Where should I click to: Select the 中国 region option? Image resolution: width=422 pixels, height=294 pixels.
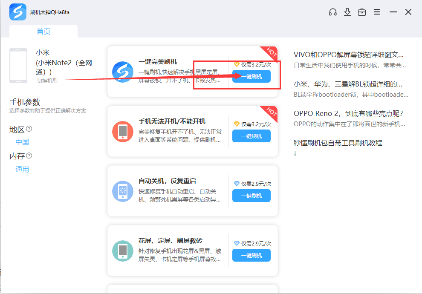(x=22, y=142)
